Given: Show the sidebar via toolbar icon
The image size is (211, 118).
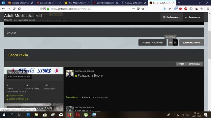Looking at the screenshot, I should pos(191,9).
